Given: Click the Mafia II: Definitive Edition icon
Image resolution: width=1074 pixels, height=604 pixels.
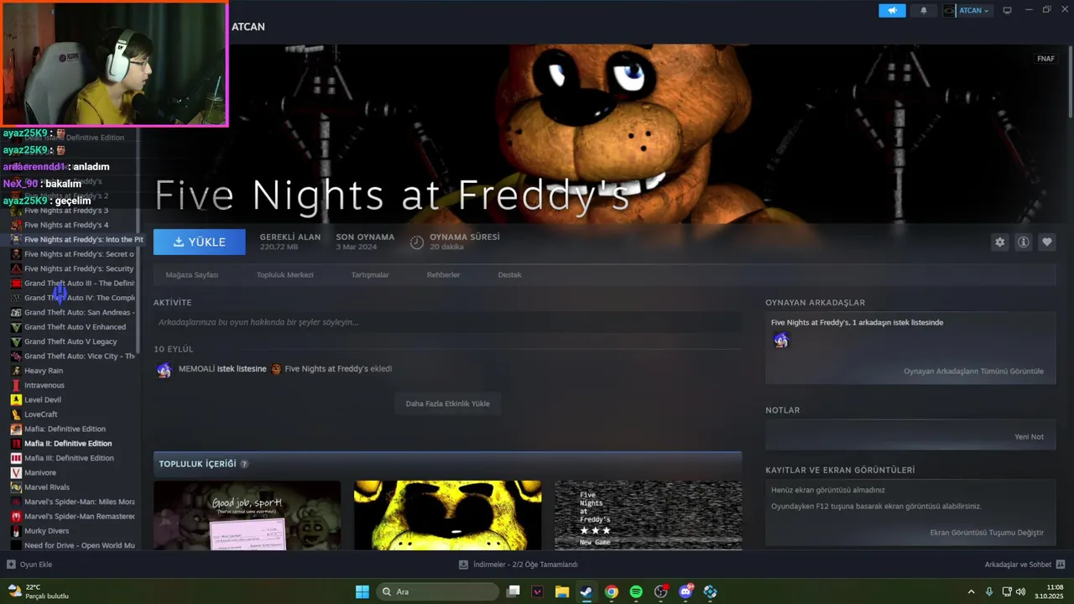Looking at the screenshot, I should click(16, 444).
